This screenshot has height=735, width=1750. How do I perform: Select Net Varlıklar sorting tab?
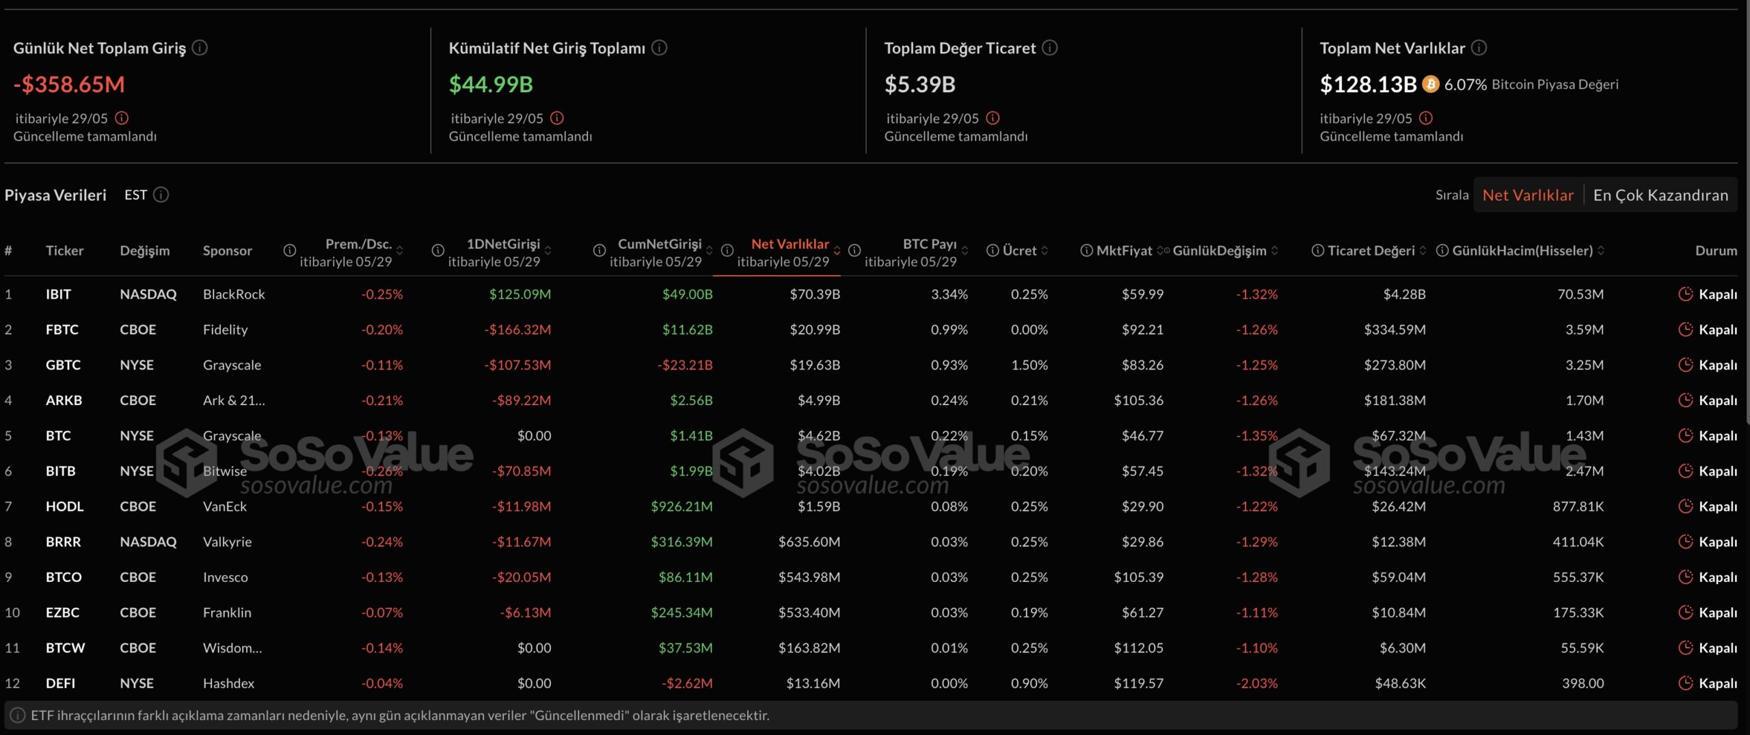click(1528, 195)
